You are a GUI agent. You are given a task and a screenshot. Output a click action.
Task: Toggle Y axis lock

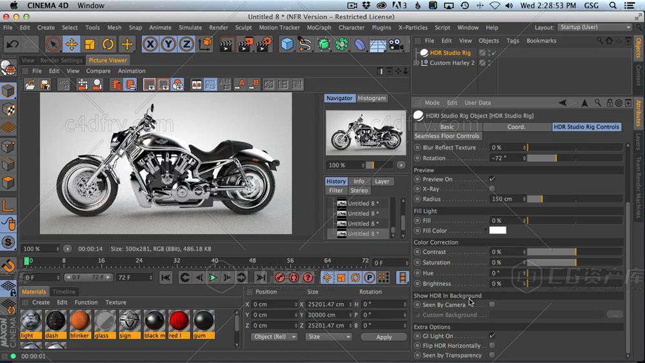pos(168,44)
